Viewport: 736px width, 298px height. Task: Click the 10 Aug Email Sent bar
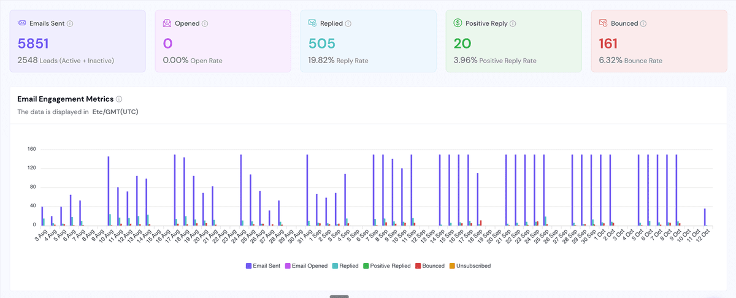point(109,191)
